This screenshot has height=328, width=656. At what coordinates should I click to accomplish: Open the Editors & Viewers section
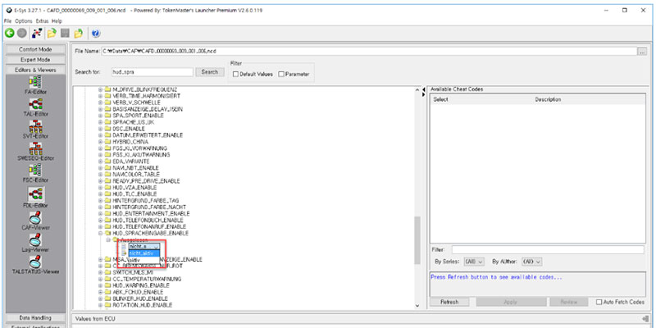pos(35,70)
